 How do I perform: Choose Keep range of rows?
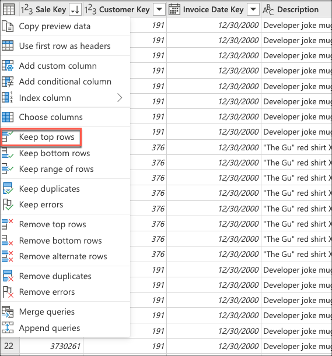point(65,169)
